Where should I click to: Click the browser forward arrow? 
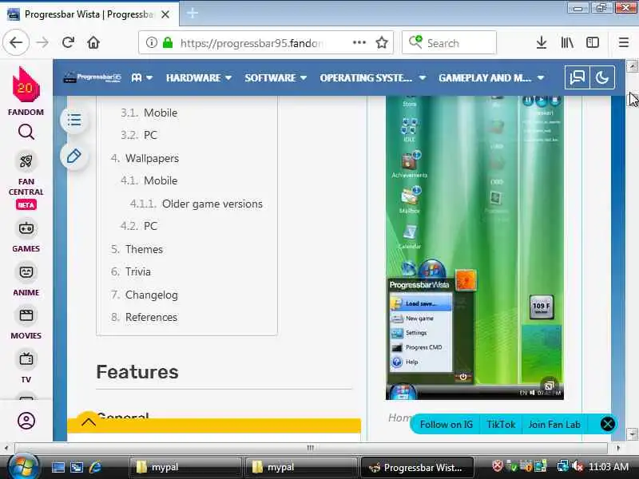42,42
